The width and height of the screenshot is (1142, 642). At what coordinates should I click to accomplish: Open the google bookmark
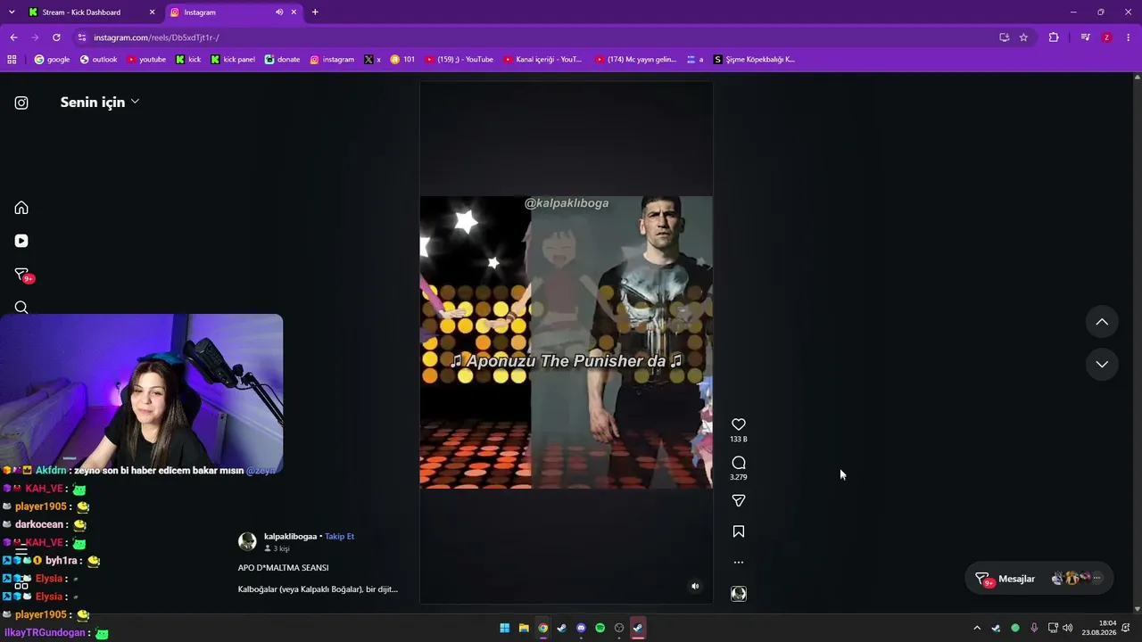(x=52, y=60)
